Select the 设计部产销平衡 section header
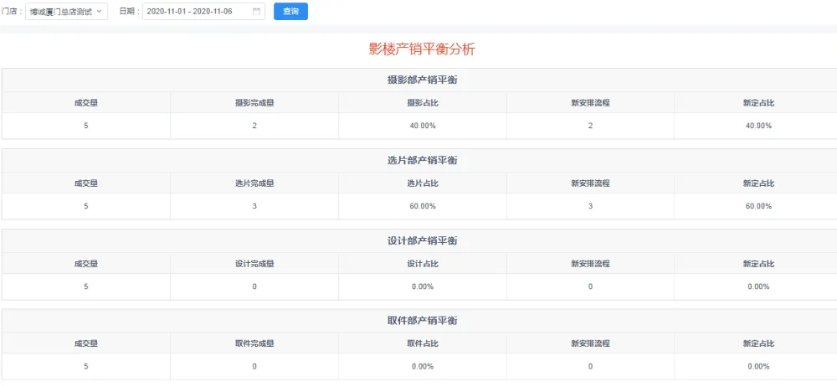This screenshot has height=387, width=837. click(422, 240)
